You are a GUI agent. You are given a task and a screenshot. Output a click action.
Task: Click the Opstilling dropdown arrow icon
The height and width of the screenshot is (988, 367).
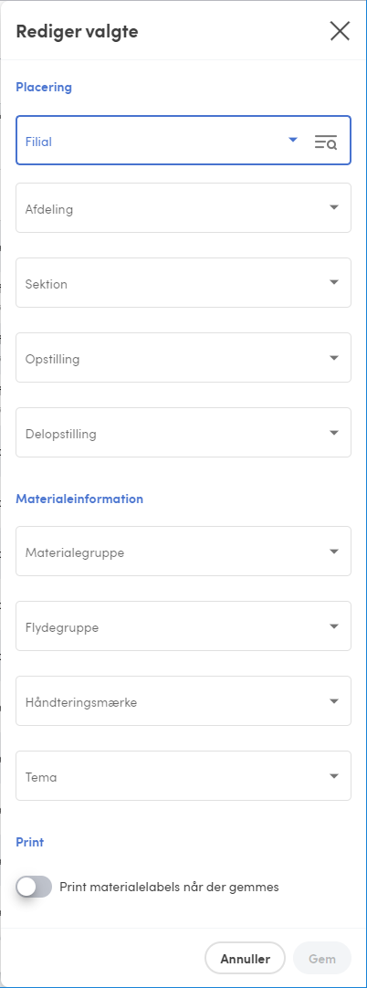pos(334,357)
